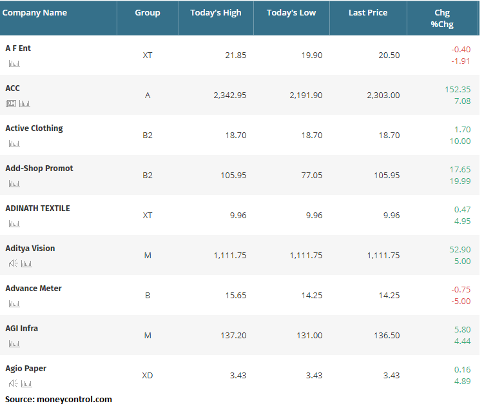This screenshot has width=484, height=408.
Task: Click the news icon under ACC
Action: 11,103
